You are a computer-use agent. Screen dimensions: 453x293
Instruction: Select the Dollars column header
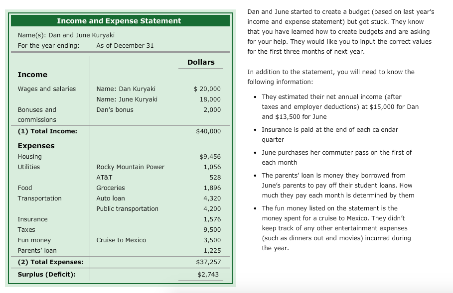[x=201, y=62]
